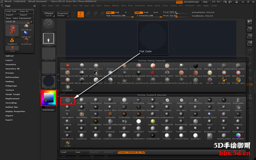Select the Checker material

[x=181, y=115]
